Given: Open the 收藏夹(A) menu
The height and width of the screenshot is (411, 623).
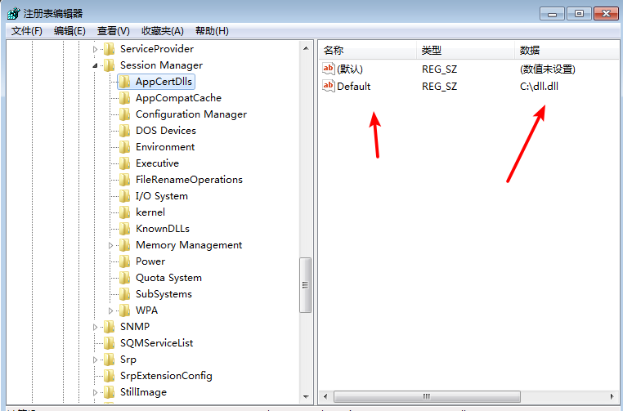Looking at the screenshot, I should [164, 31].
